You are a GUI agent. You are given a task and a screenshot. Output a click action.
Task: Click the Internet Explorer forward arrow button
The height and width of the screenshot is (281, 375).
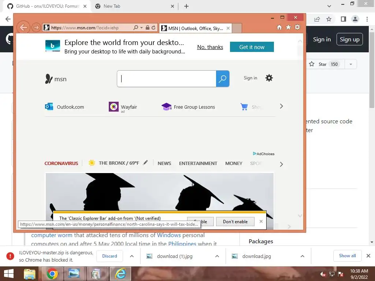coord(36,27)
